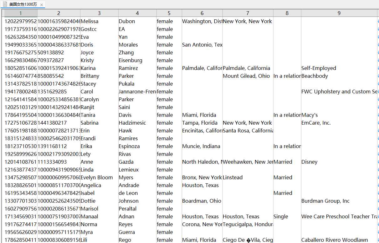Select column header 8
This screenshot has width=379, height=243.
(287, 13)
